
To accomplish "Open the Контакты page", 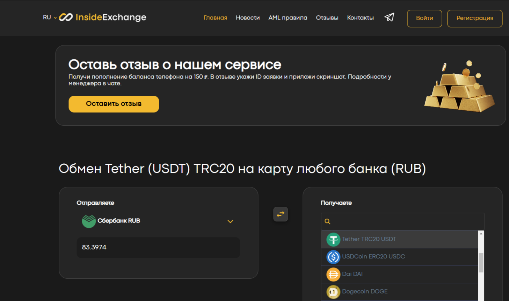I will pyautogui.click(x=360, y=17).
